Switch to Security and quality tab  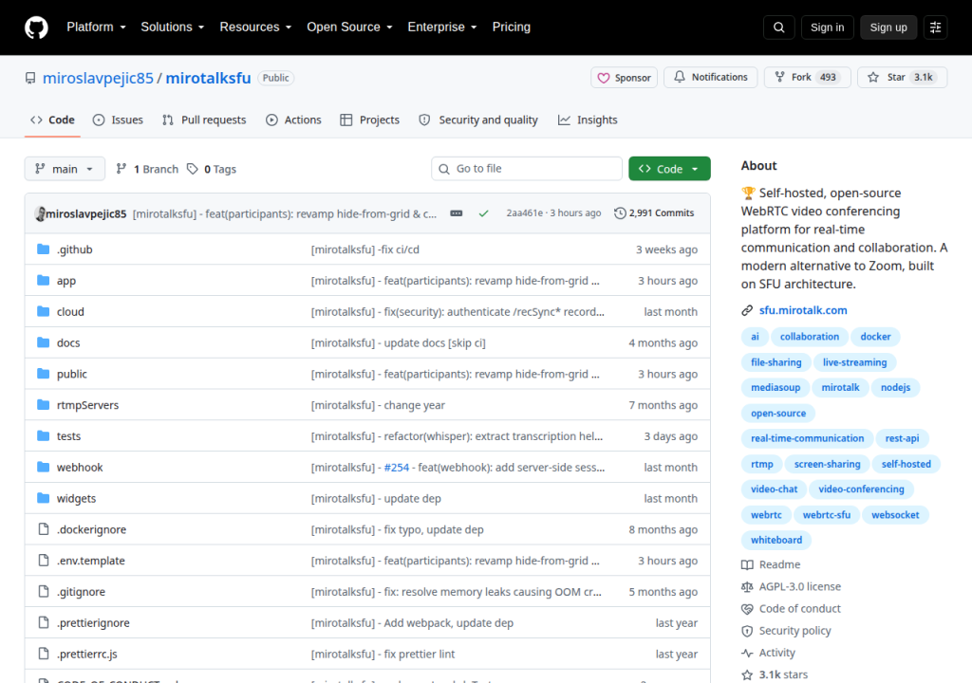(x=478, y=120)
